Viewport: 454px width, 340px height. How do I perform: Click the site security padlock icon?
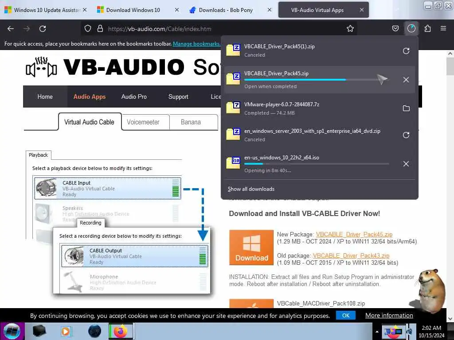tap(100, 29)
